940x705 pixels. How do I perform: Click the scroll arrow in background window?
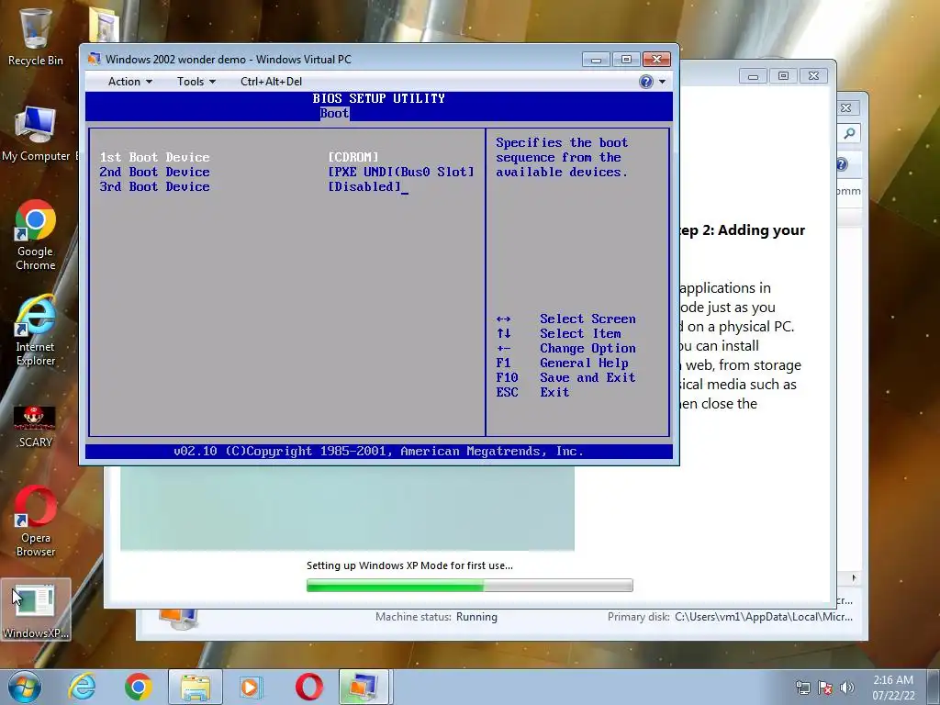854,578
